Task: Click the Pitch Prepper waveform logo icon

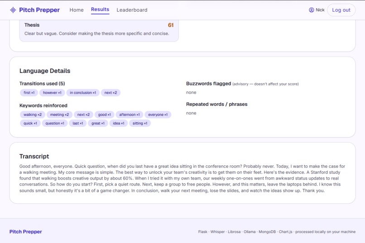Action: (x=13, y=10)
